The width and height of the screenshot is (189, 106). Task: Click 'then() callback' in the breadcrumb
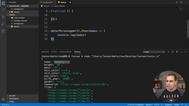pos(59,6)
